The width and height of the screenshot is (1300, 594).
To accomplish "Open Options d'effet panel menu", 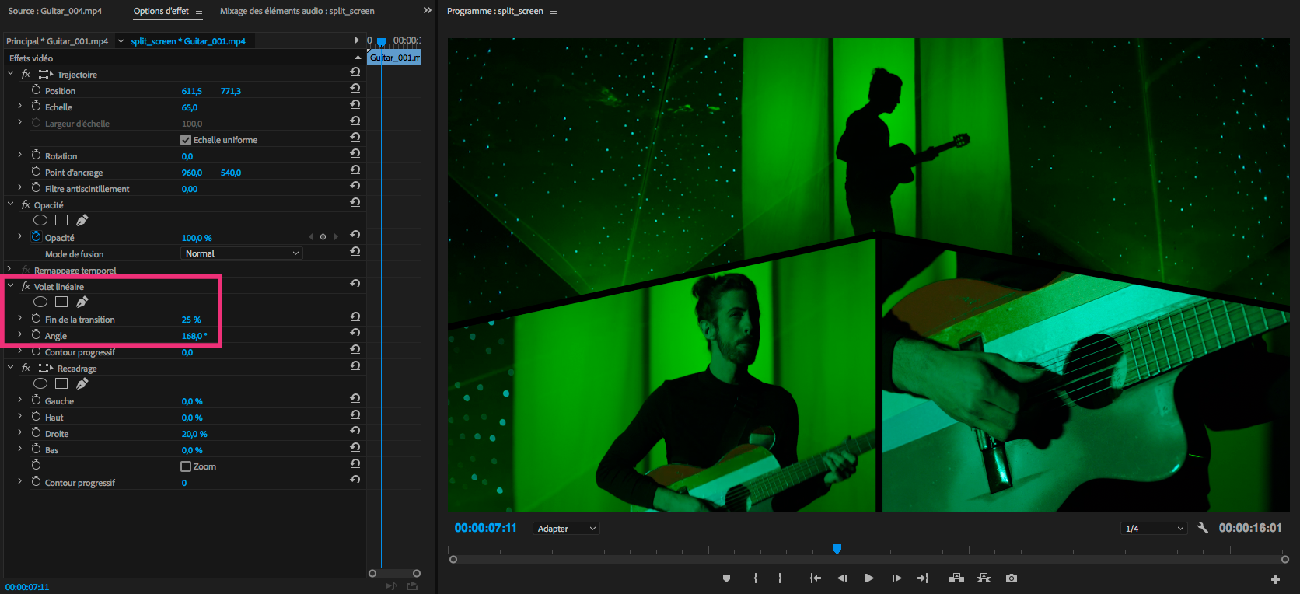I will tap(199, 12).
